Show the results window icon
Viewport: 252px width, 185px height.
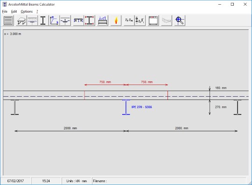(x=154, y=21)
